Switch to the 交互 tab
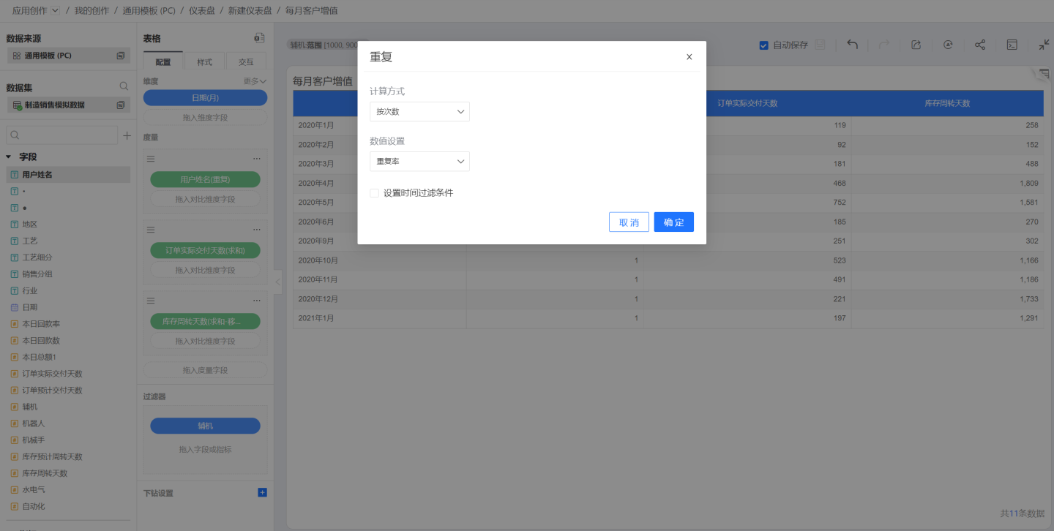The height and width of the screenshot is (531, 1054). [x=246, y=62]
